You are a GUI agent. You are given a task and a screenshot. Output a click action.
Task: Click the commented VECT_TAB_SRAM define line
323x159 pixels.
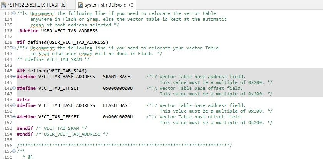coord(53,59)
